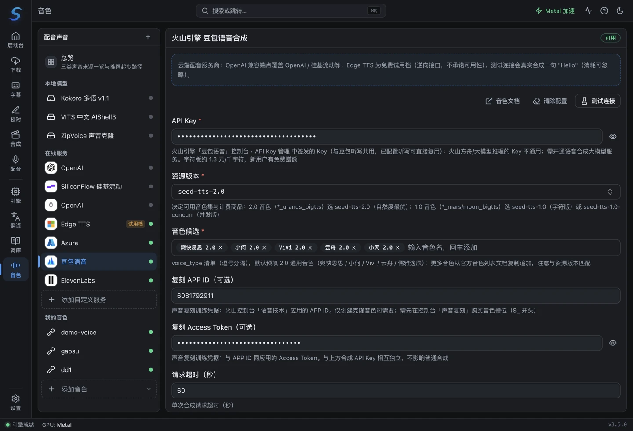Click the search box 搜索或跳转

pyautogui.click(x=291, y=11)
